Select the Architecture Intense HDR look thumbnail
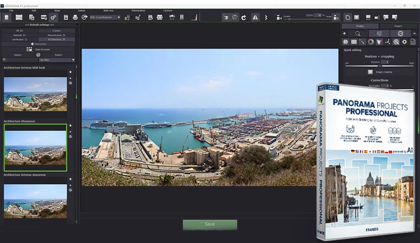420x243 pixels. pyautogui.click(x=35, y=94)
